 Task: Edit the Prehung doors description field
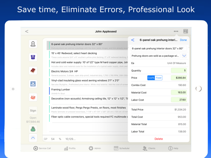pos(155,56)
